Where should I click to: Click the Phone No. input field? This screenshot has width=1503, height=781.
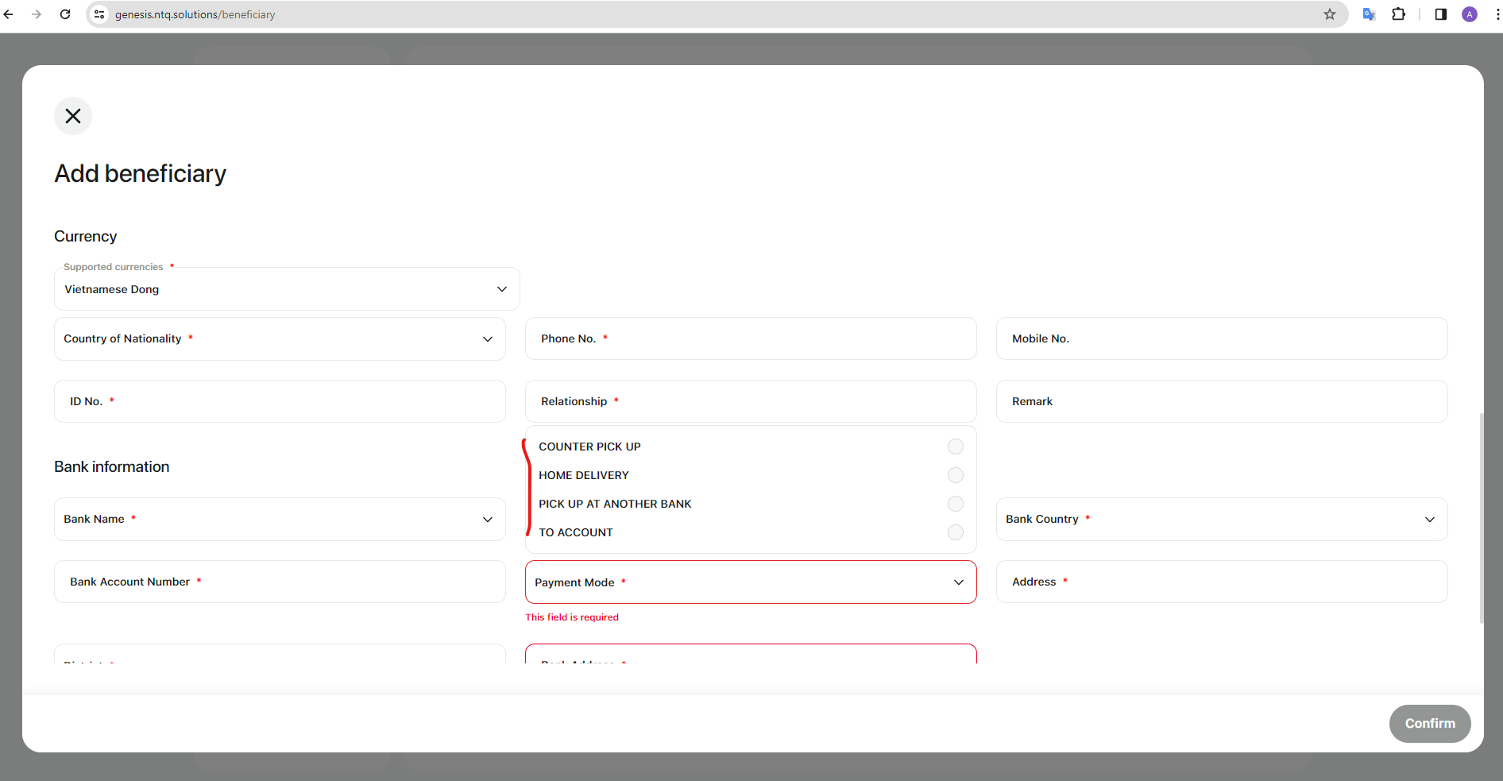tap(751, 339)
